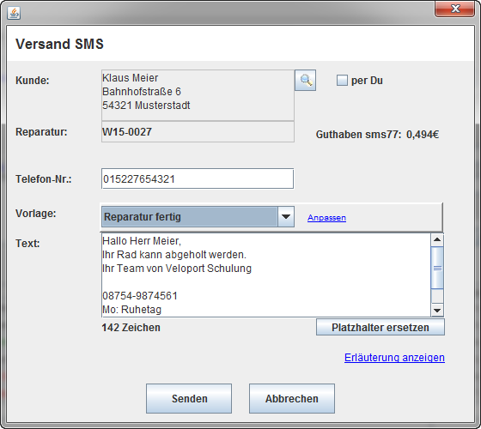Enable the per Du checkbox
Image resolution: width=481 pixels, height=429 pixels.
pos(342,81)
